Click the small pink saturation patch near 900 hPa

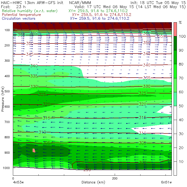point(34,150)
